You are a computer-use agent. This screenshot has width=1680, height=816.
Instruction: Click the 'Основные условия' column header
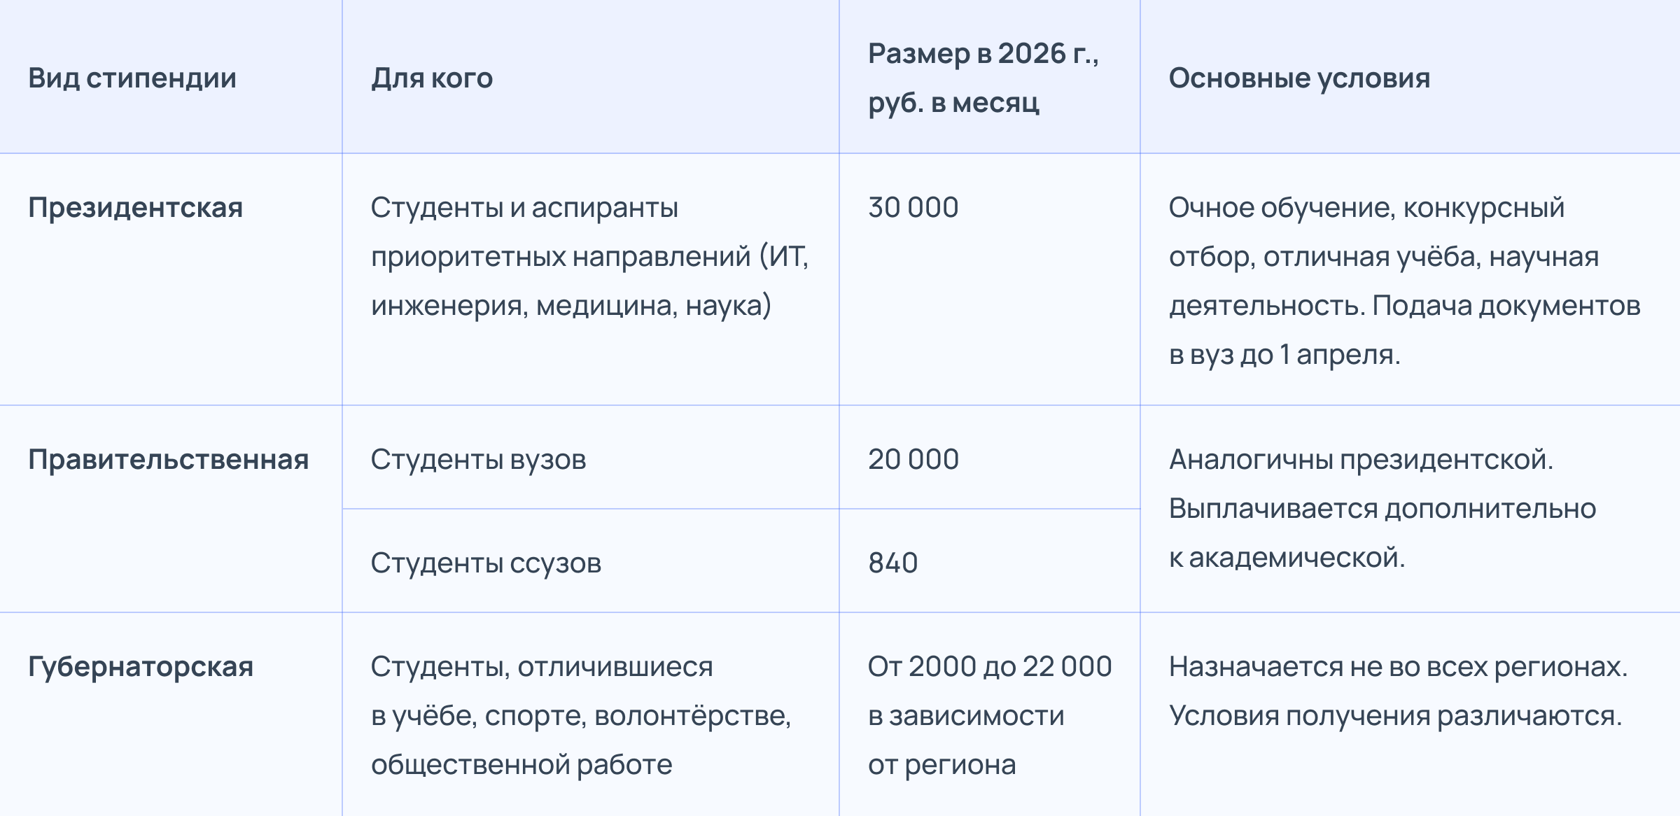click(1299, 78)
